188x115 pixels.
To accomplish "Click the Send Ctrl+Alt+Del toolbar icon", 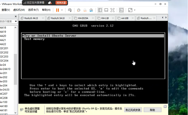I will tap(70, 10).
